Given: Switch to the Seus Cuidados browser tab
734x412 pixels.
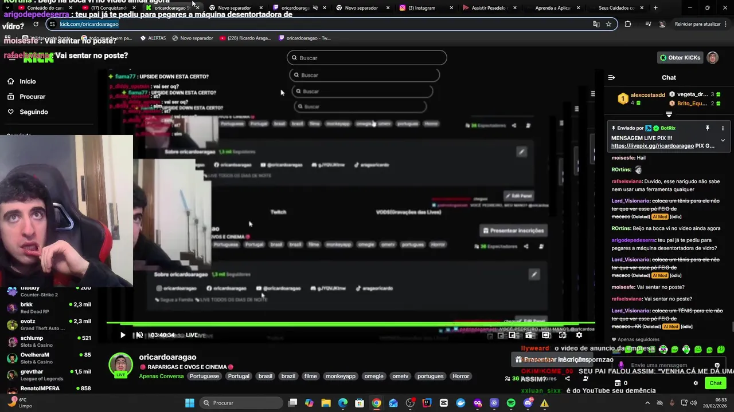Looking at the screenshot, I should [616, 8].
